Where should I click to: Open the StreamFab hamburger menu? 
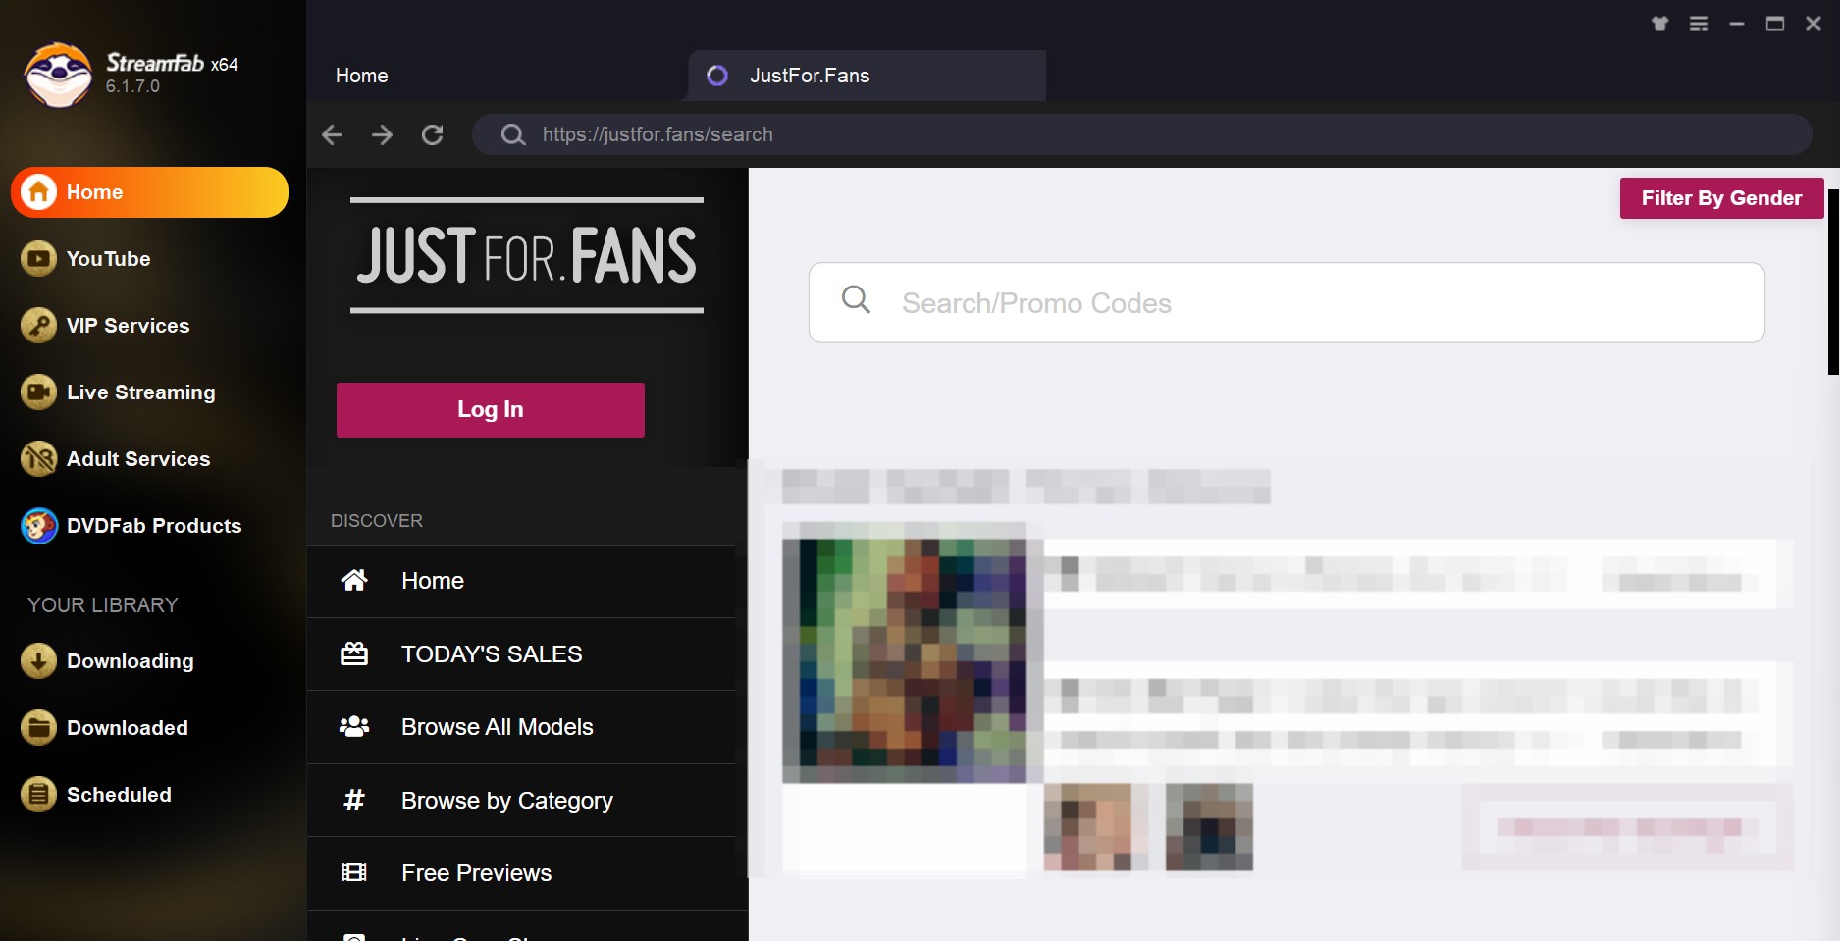[1697, 23]
